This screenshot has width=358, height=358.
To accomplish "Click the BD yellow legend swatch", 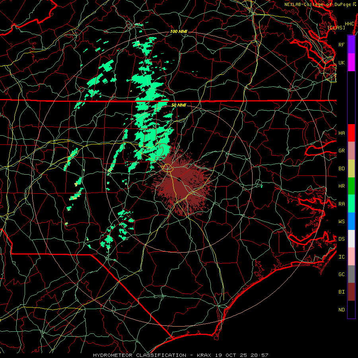I will tap(351, 168).
